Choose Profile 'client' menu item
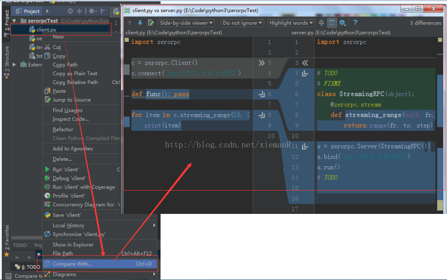Viewport: 447px width, 280px height. (x=81, y=196)
